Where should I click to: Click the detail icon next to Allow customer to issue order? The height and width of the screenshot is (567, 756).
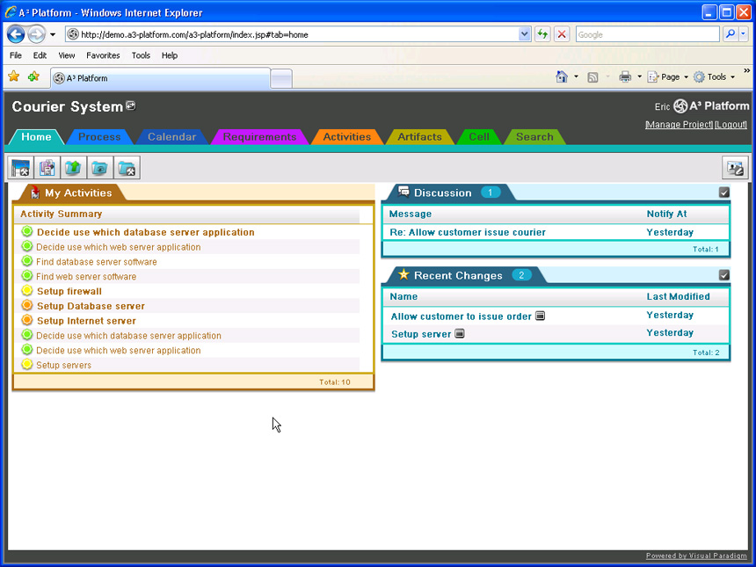pos(541,316)
